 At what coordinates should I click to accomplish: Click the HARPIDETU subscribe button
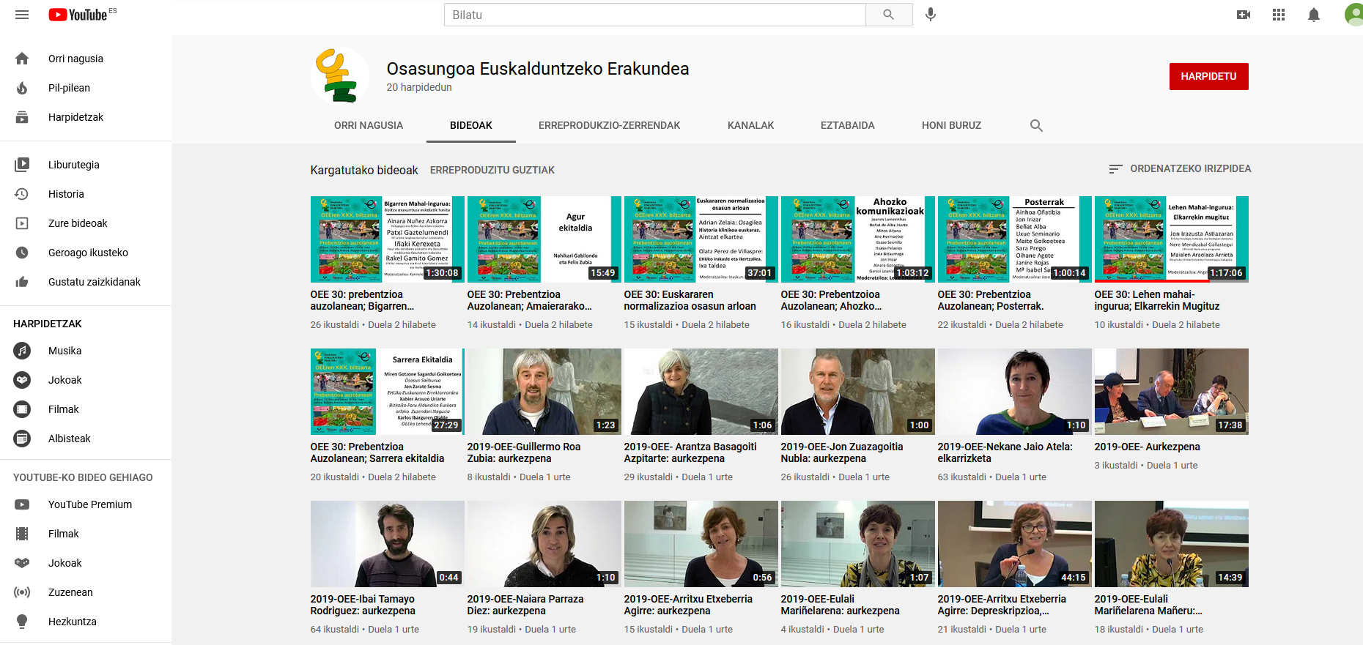tap(1209, 76)
